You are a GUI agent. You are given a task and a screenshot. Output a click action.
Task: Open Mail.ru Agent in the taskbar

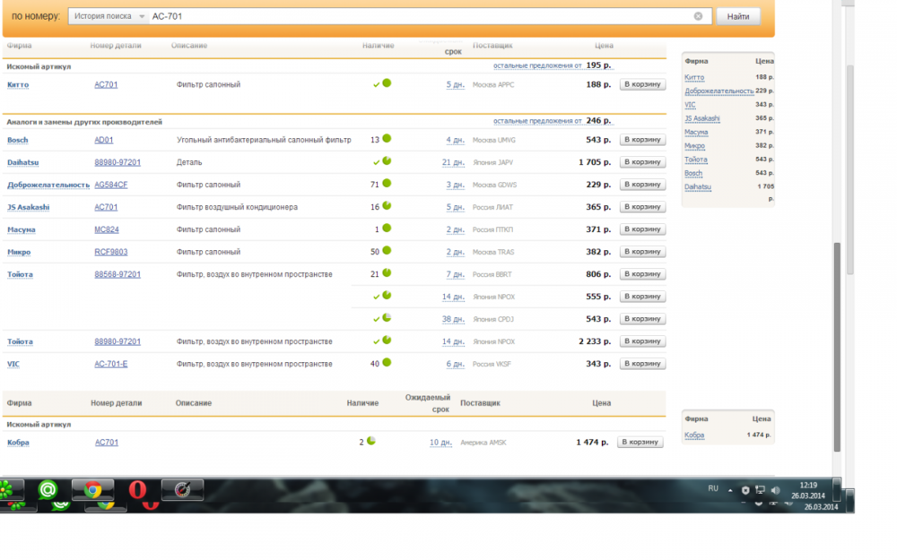point(48,489)
